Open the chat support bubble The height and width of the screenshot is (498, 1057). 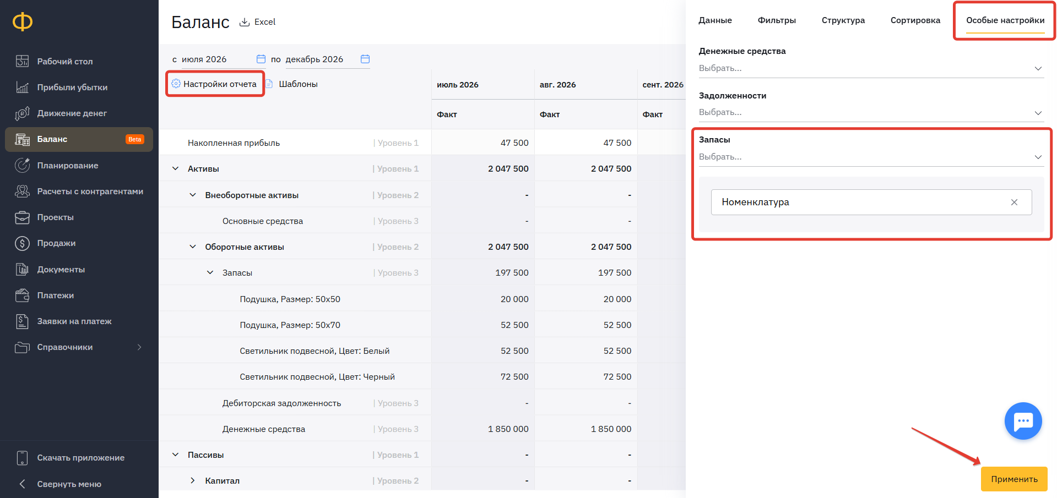(1023, 421)
